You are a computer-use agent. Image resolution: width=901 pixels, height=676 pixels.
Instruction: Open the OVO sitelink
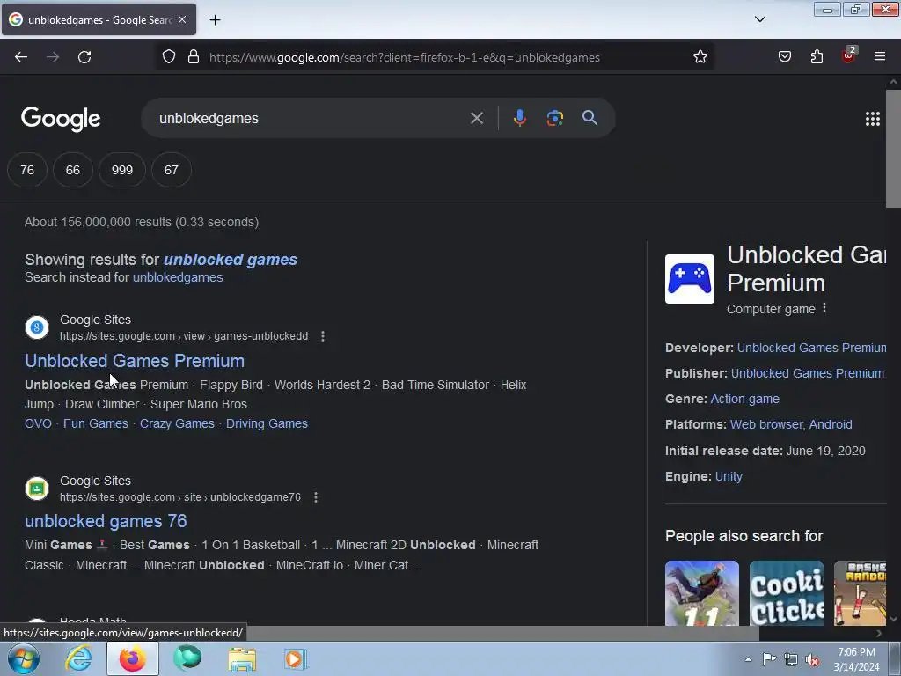[38, 423]
